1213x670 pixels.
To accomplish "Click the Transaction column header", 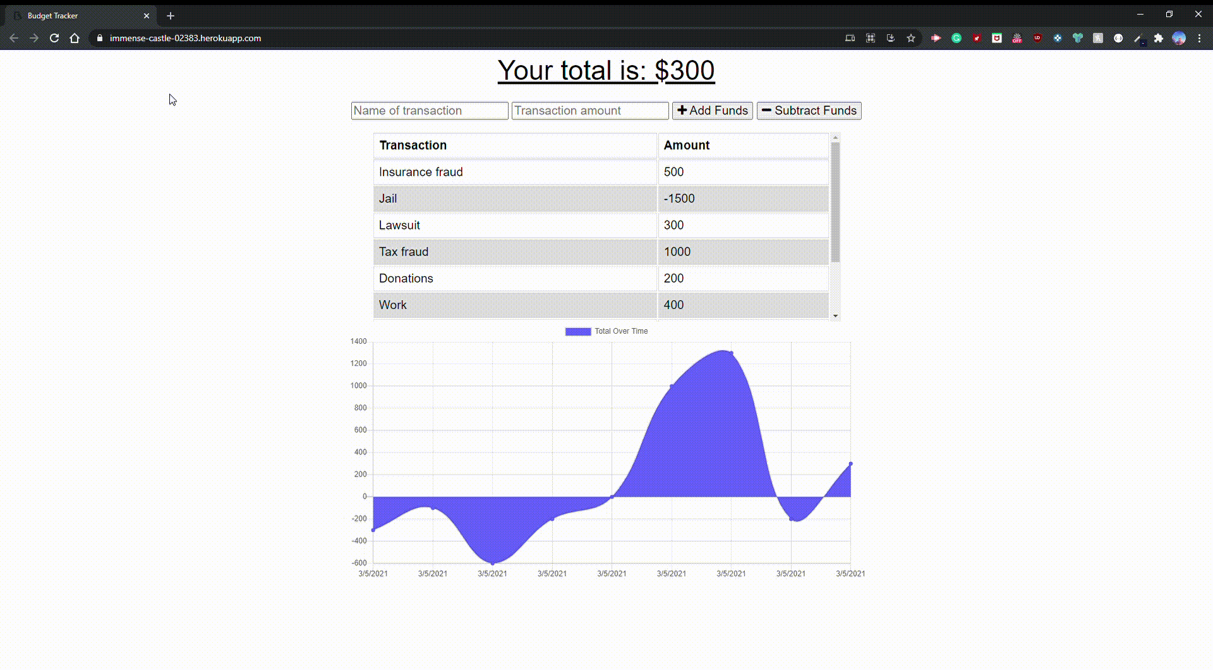I will (413, 145).
